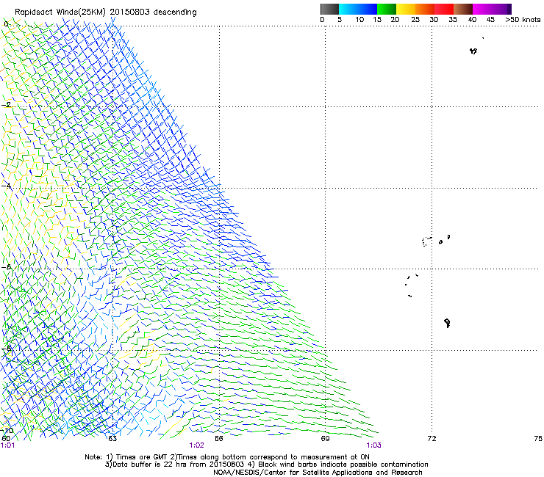Click the '3)Data buffer is 22 hrs' footer line

click(x=266, y=465)
